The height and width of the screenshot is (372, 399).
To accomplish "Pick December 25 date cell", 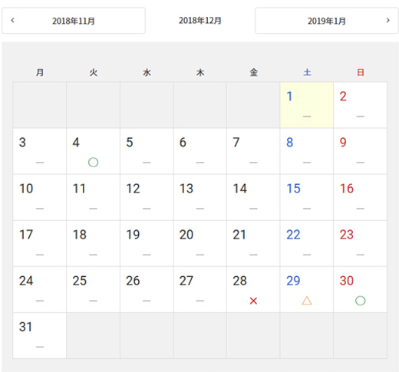I will tap(93, 289).
